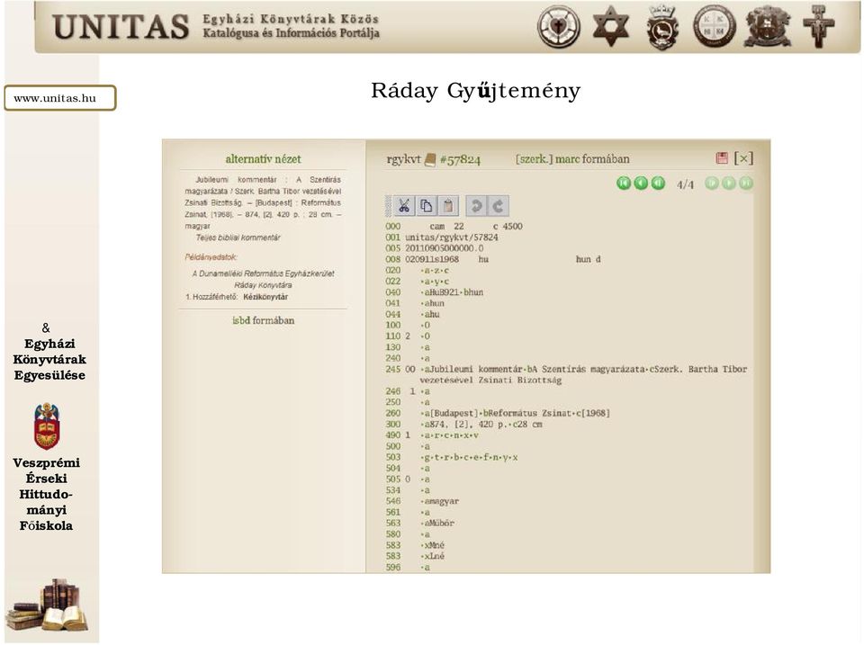Open record number #57824
The image size is (864, 645).
pyautogui.click(x=460, y=160)
